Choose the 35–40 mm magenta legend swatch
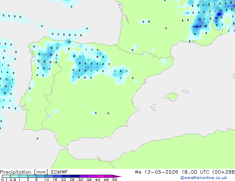235x181 pixels. point(92,176)
